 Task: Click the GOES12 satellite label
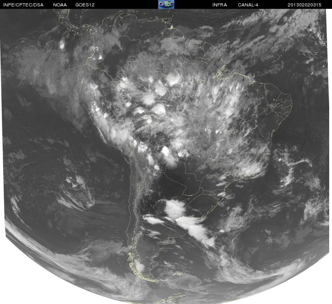[x=85, y=5]
